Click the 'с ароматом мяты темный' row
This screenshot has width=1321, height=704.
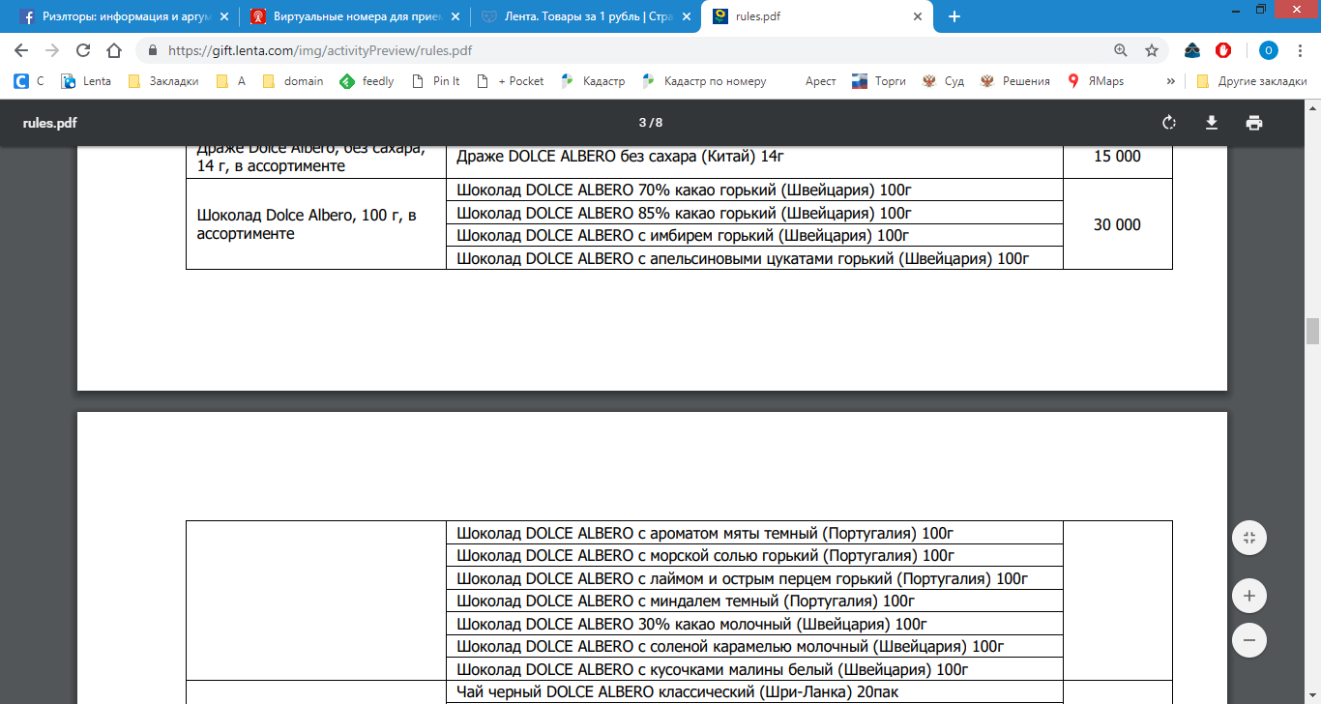[x=754, y=534]
